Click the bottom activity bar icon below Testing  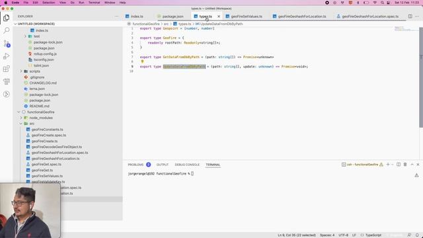(x=6, y=94)
